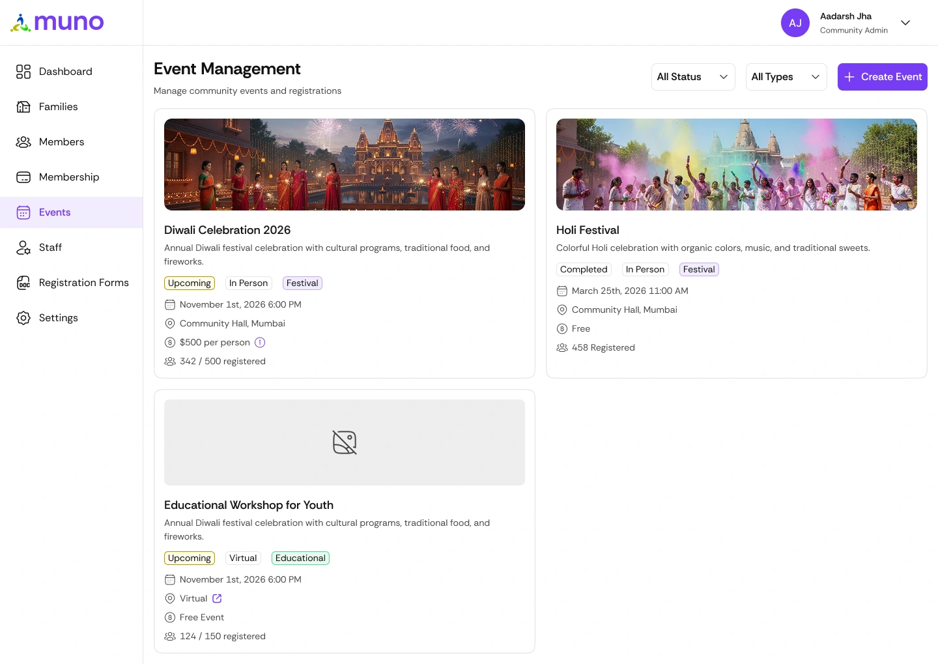The width and height of the screenshot is (938, 664).
Task: Click March 25th, 2026 11:00 AM date
Action: [630, 291]
